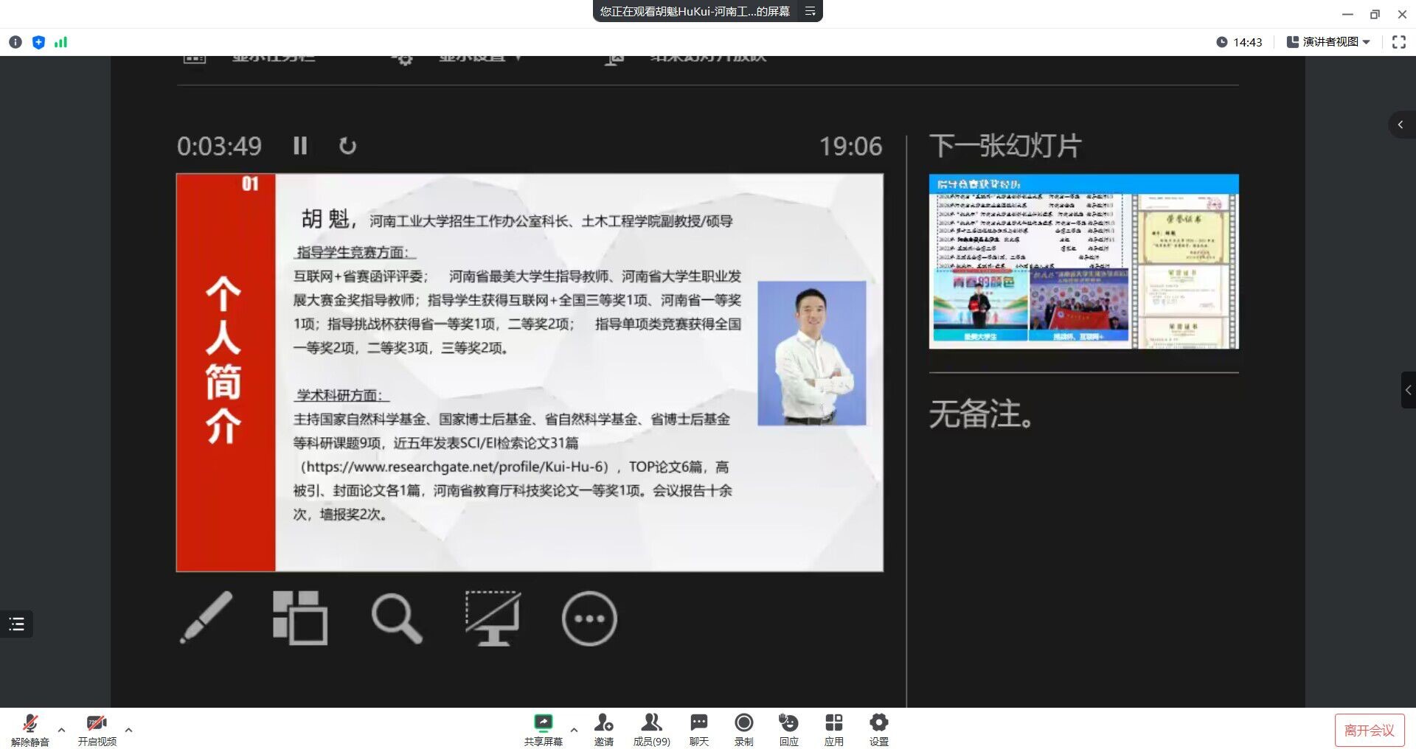Open the 应用 apps menu

(833, 729)
